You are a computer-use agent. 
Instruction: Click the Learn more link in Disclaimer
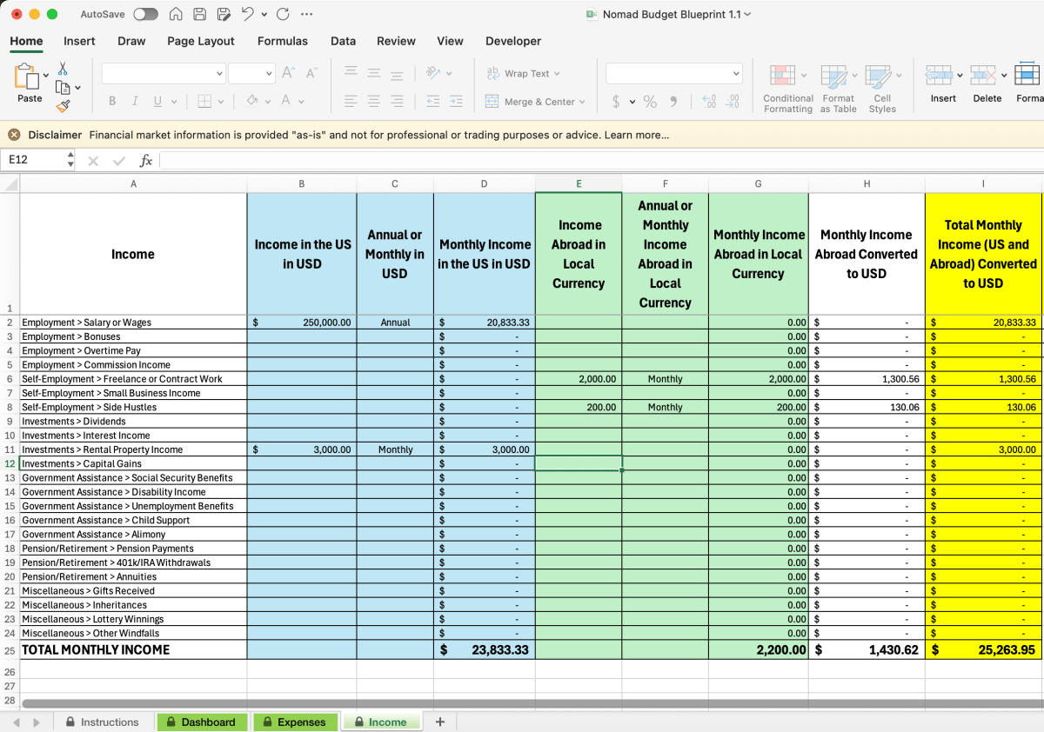pyautogui.click(x=636, y=135)
